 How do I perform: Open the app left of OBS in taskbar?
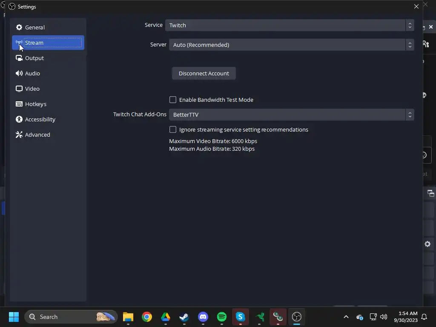point(278,317)
